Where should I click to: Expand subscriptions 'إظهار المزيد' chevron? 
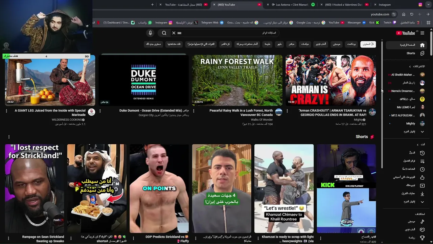pos(422,131)
